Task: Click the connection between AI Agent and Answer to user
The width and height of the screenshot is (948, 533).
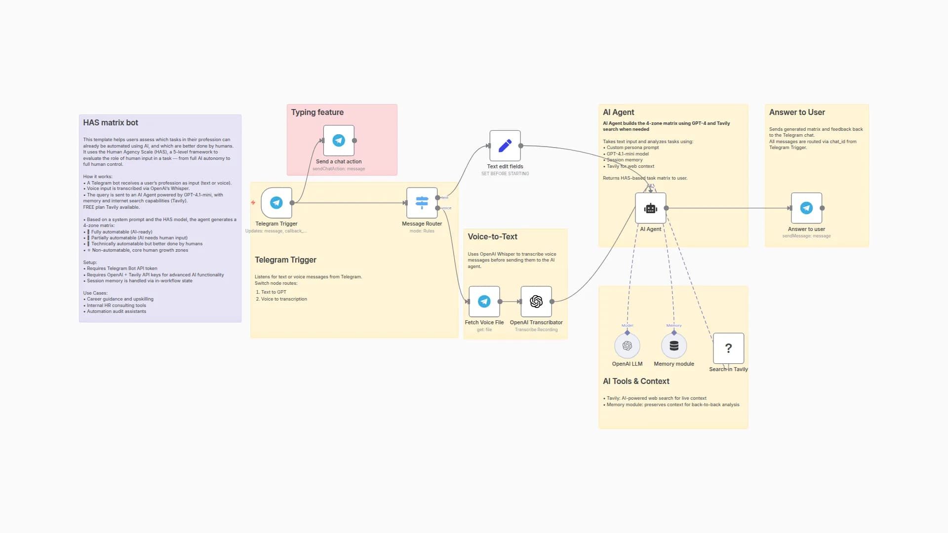Action: point(731,208)
